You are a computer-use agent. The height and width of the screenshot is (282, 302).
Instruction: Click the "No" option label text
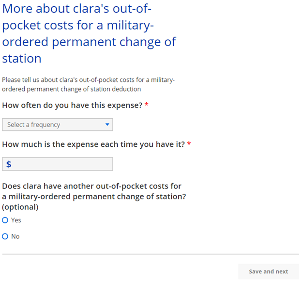click(15, 236)
